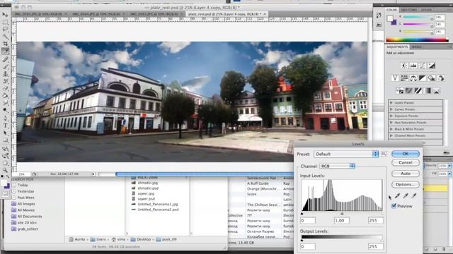Click Desktop in Finder path bar
Screen dimensions: 453x254
pos(141,239)
